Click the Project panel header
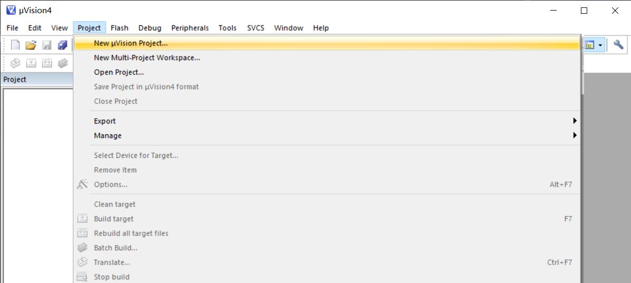Viewport: 631px width, 283px height. (x=37, y=79)
